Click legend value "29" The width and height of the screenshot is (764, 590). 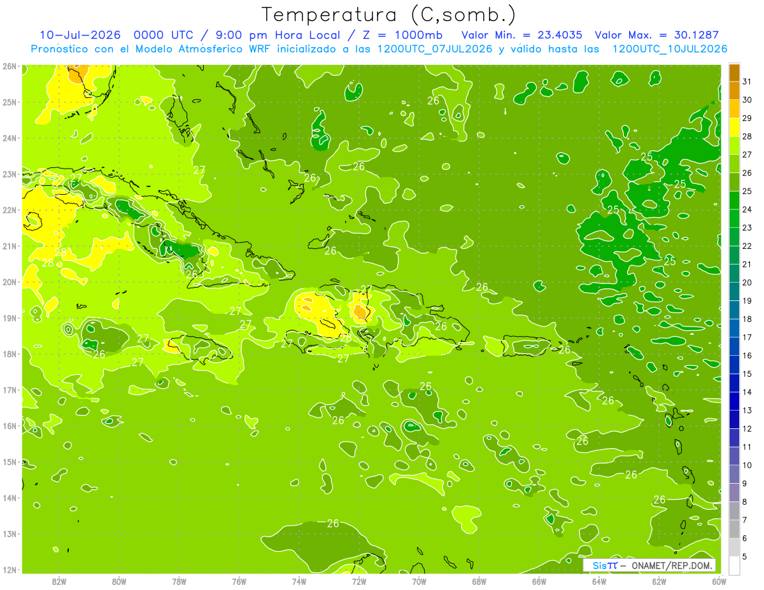click(747, 118)
